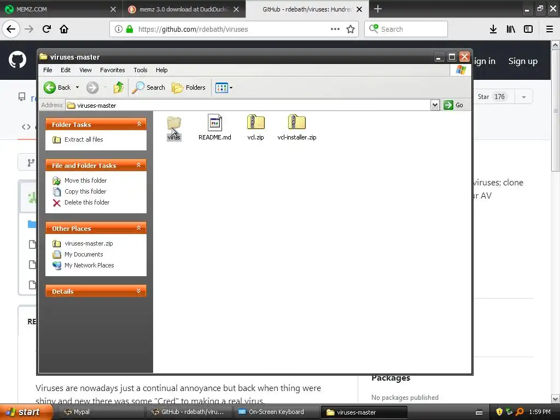Viewport: 560px width, 420px height.
Task: Open the View menu in Explorer
Action: pos(85,70)
